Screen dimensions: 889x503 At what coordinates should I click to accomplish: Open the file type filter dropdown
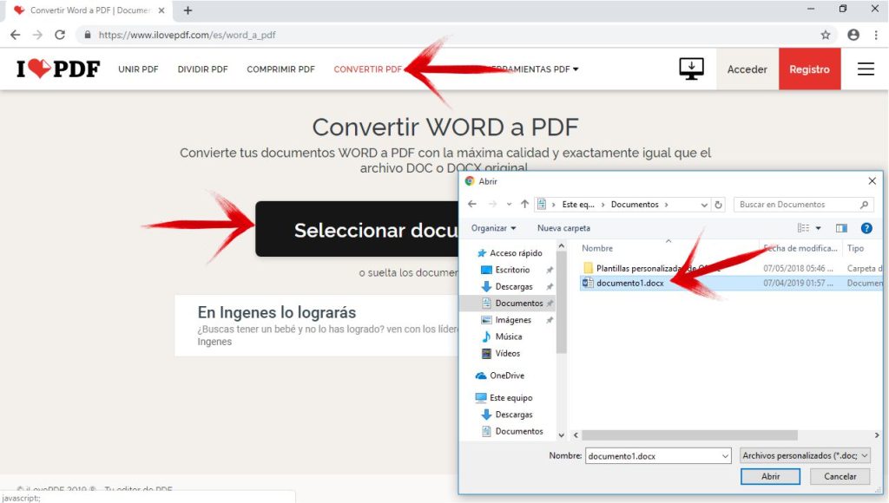(x=805, y=455)
